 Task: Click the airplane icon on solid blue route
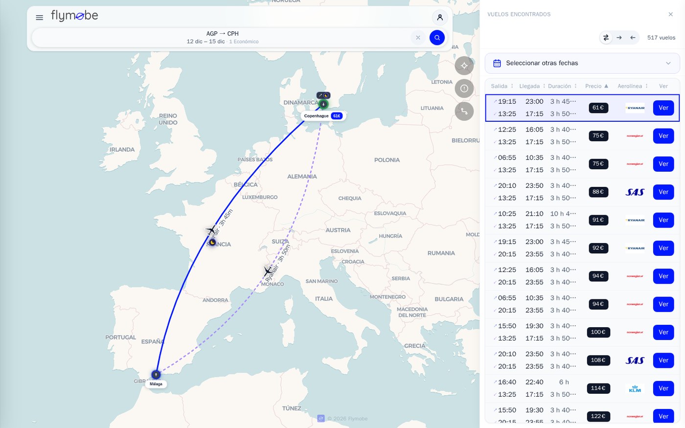point(211,230)
